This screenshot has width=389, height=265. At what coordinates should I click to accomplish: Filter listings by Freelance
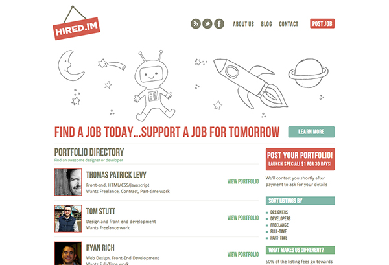click(279, 225)
